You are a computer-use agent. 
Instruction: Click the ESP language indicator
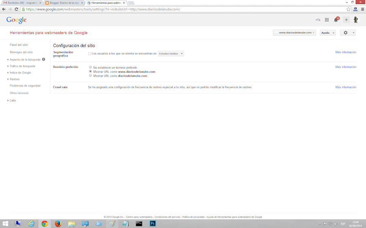click(343, 224)
